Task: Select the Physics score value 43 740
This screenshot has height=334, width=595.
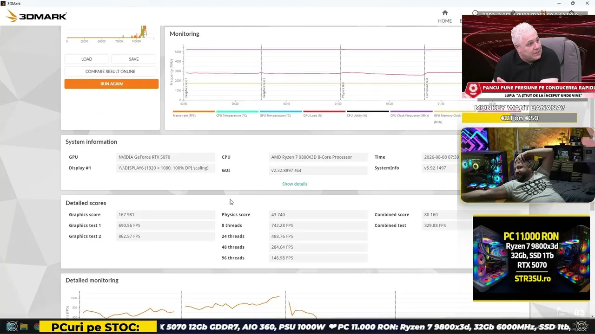Action: 318,215
